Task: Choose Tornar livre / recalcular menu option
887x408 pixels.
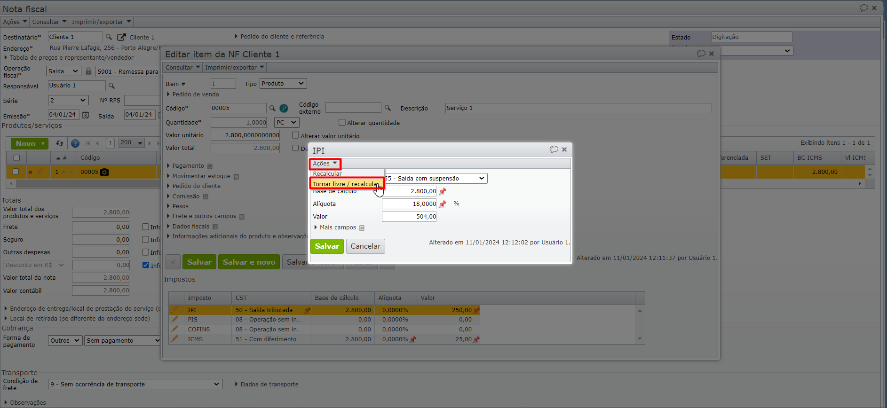Action: [x=346, y=184]
